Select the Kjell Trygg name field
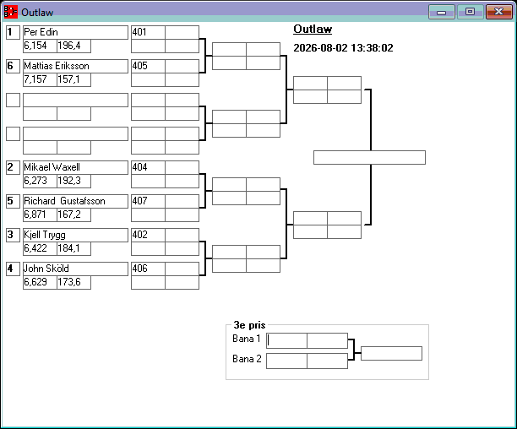The width and height of the screenshot is (517, 429). 75,235
